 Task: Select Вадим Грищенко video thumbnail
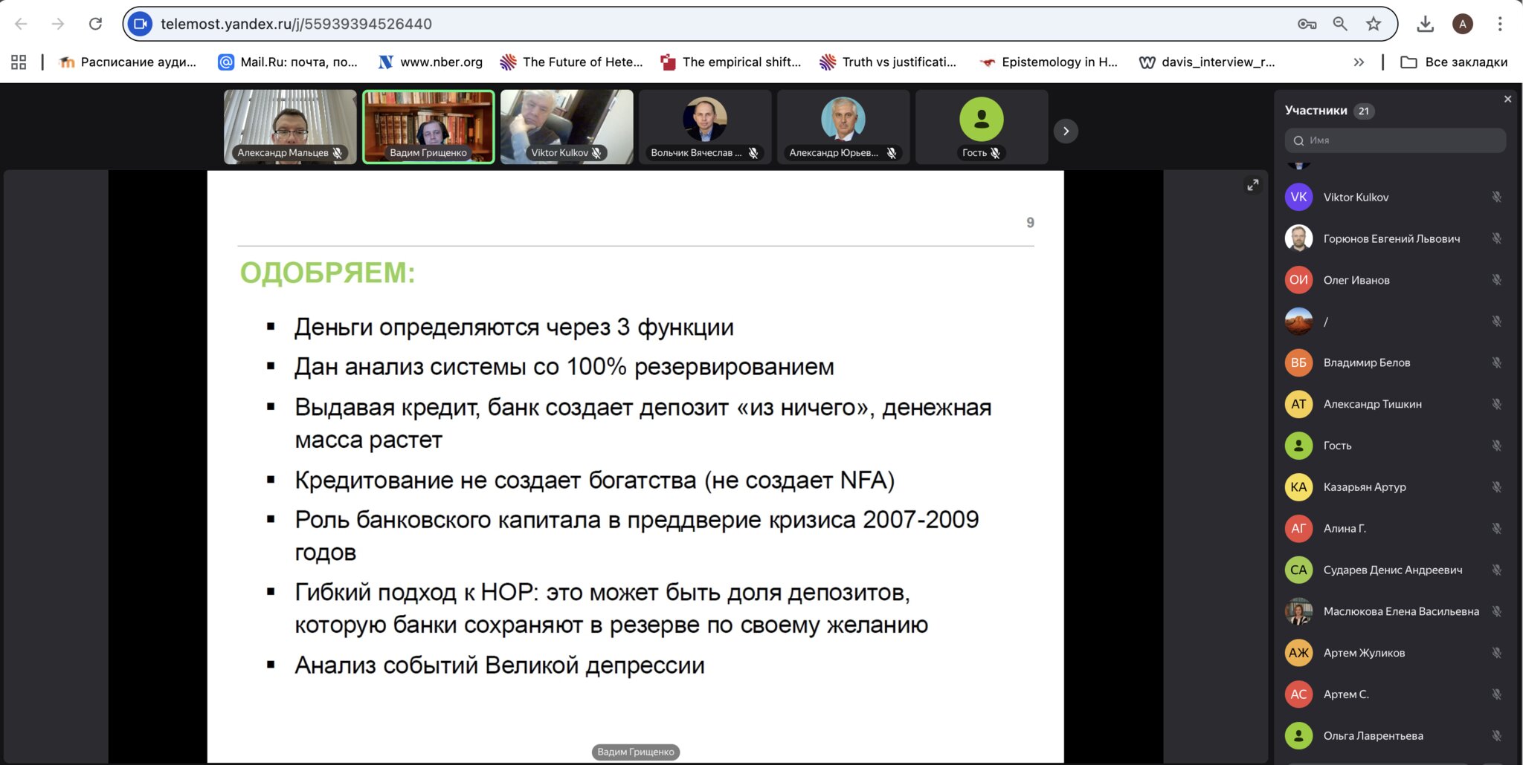point(428,126)
